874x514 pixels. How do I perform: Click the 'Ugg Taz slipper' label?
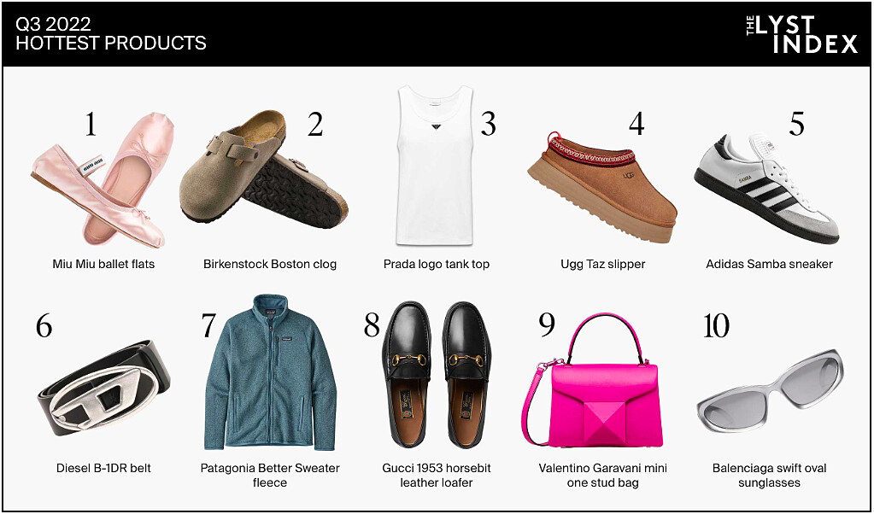(x=602, y=264)
